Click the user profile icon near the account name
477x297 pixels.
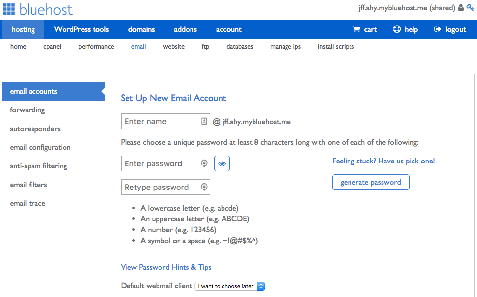(461, 7)
